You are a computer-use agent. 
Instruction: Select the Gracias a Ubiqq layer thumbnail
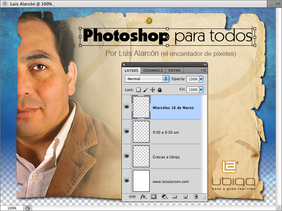tap(141, 156)
